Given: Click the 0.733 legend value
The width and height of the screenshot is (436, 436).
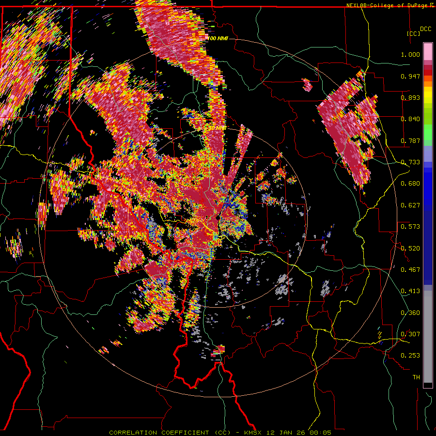Looking at the screenshot, I should (410, 162).
